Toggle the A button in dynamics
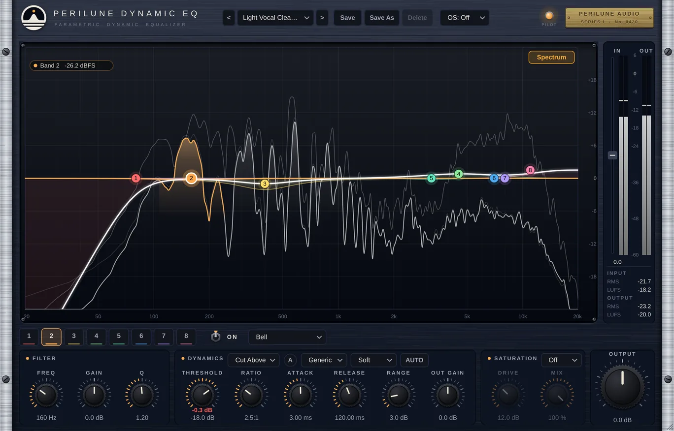 click(x=290, y=360)
